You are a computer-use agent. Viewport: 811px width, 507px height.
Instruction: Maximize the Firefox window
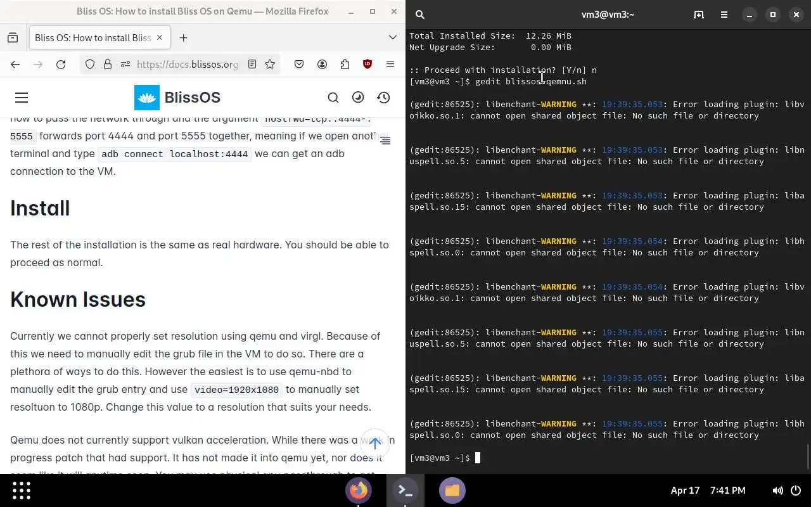tap(373, 11)
